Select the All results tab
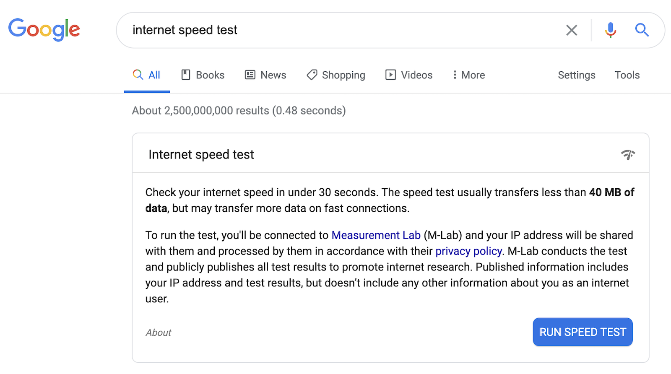 pos(147,75)
